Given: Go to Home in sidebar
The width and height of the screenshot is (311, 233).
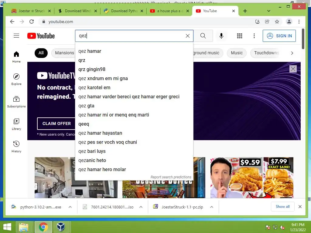Looking at the screenshot, I should click(x=16, y=57).
